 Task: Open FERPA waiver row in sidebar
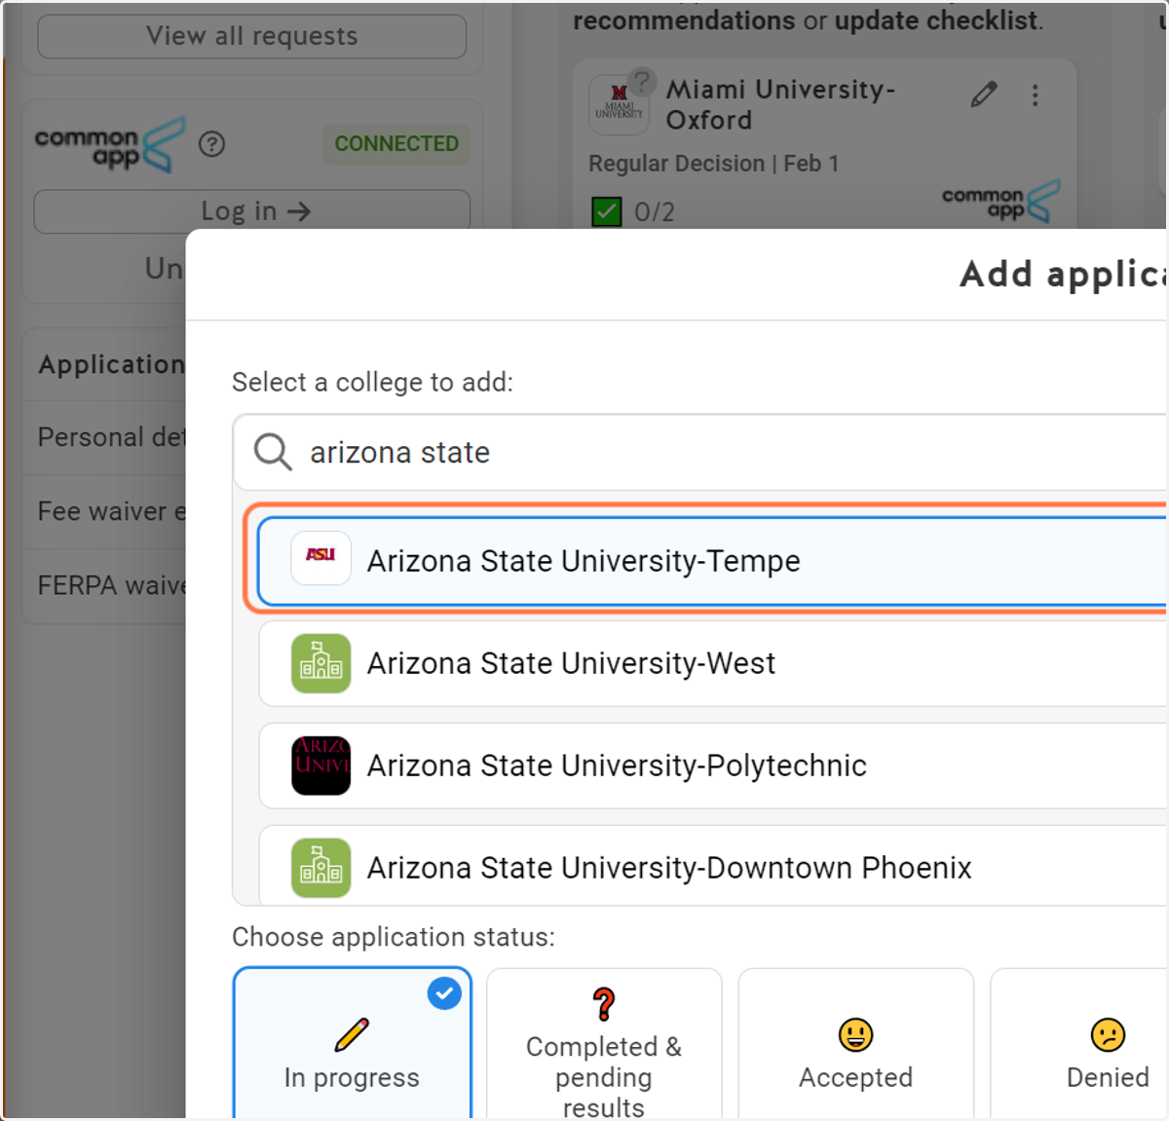[x=104, y=585]
